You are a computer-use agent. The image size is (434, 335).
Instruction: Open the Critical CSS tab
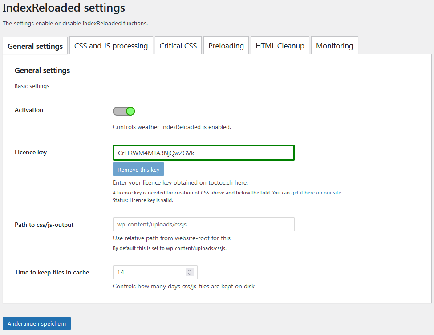pyautogui.click(x=178, y=46)
